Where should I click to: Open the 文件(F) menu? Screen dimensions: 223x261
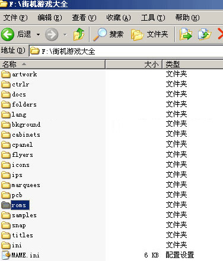(15, 18)
